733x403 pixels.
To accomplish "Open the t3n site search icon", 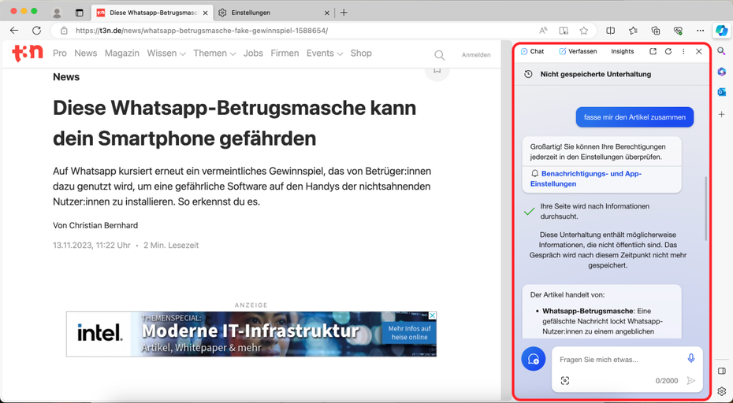I will (440, 55).
